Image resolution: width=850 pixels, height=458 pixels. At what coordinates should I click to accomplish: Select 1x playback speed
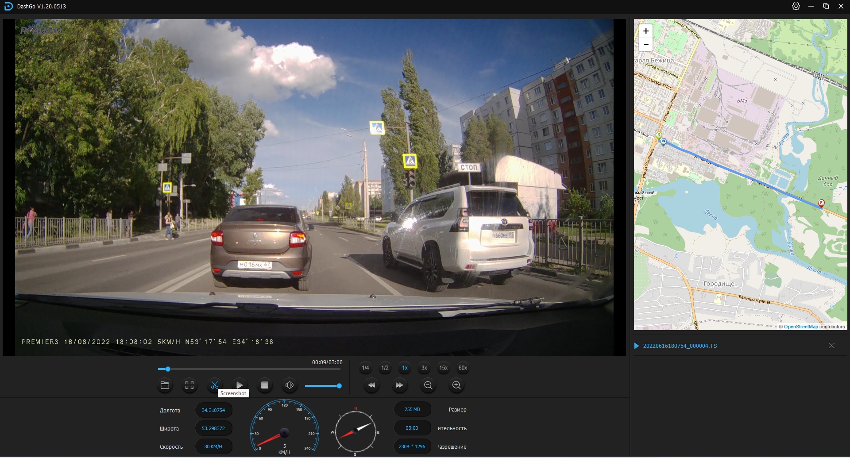(405, 368)
